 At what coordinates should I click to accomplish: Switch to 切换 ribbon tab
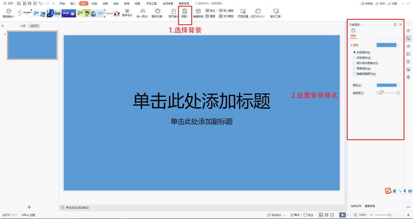coord(94,3)
